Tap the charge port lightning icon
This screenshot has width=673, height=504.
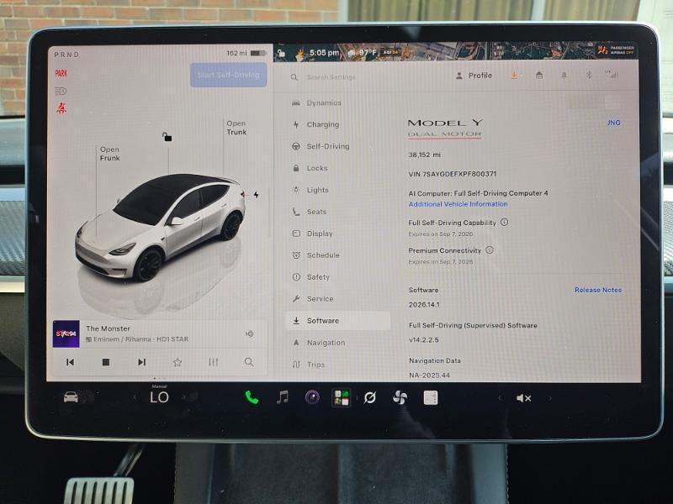click(x=257, y=195)
